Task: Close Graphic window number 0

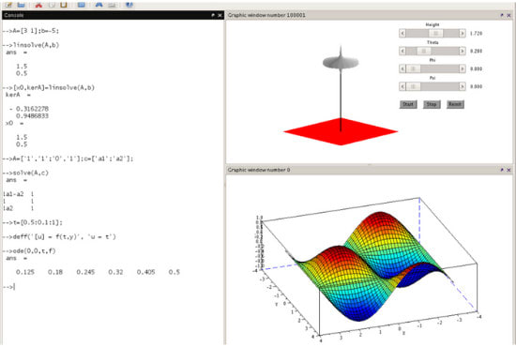Action: click(x=508, y=170)
